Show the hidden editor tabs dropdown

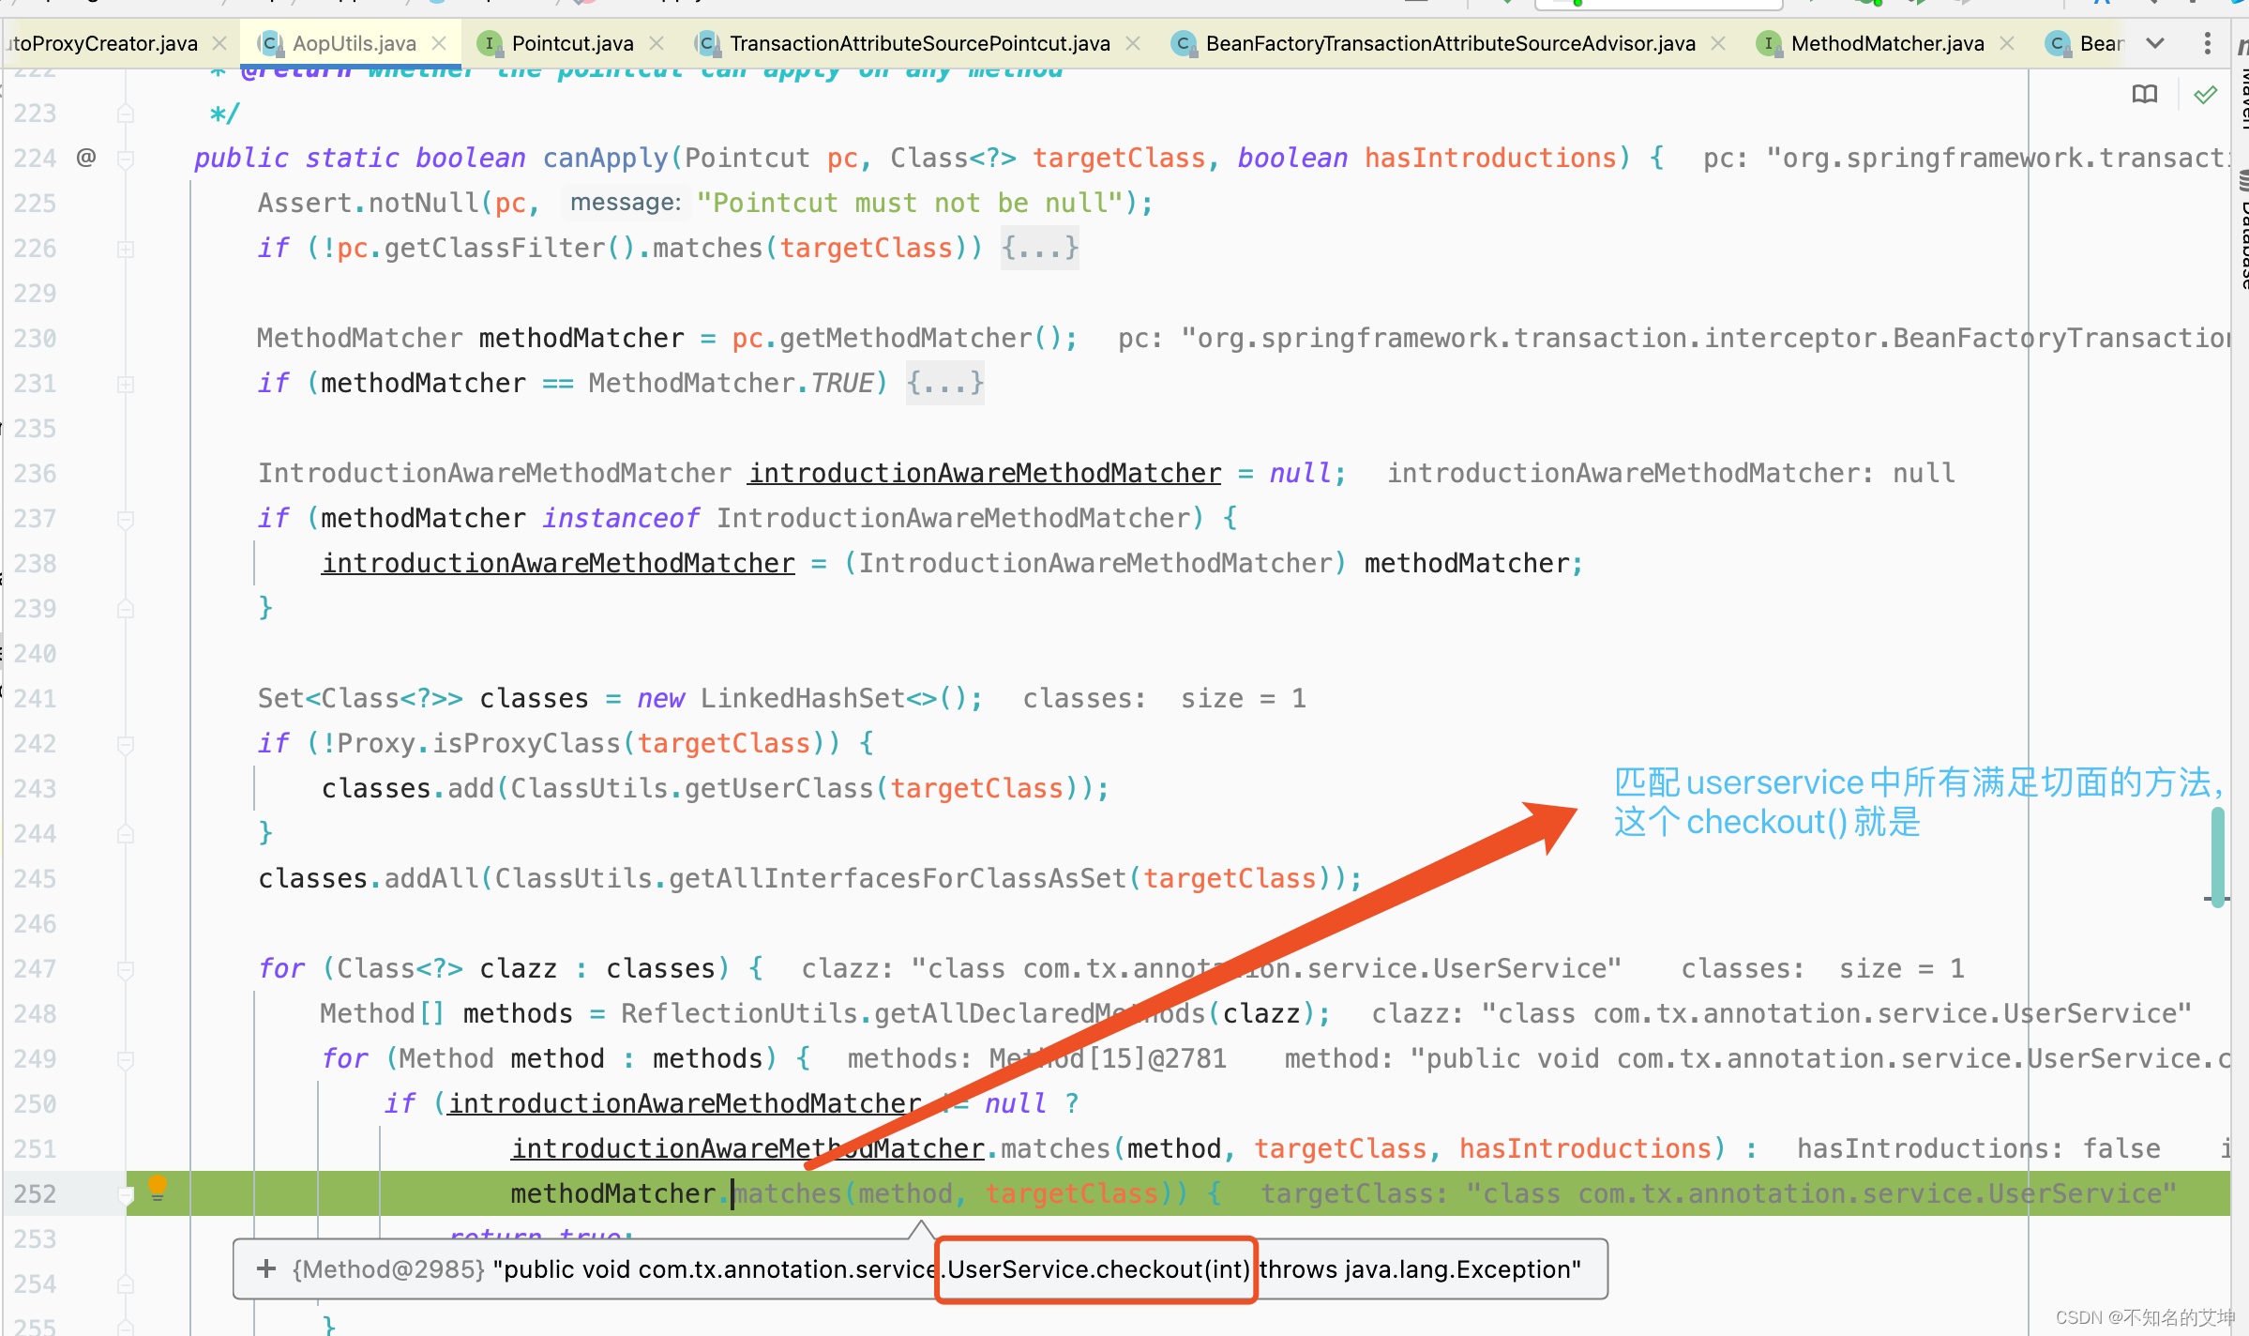click(x=2155, y=43)
